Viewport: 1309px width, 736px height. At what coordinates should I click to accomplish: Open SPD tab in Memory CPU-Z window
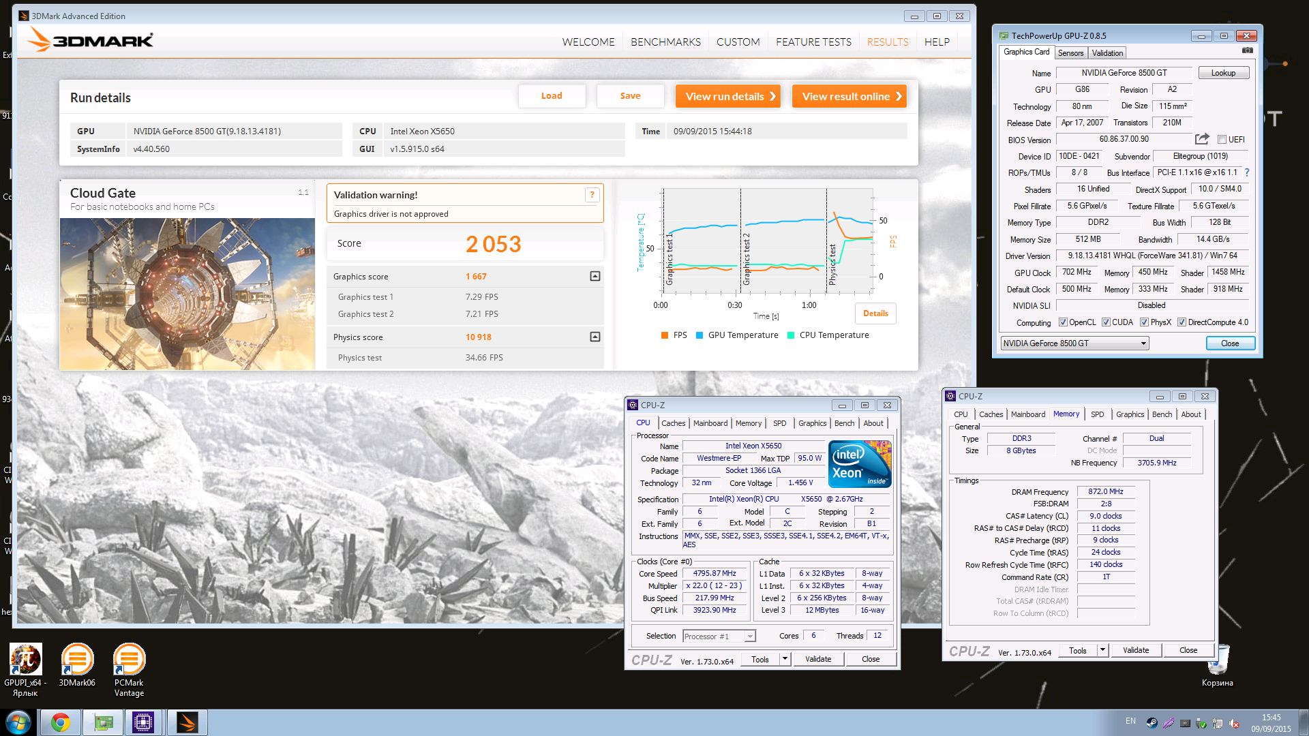pos(1097,414)
